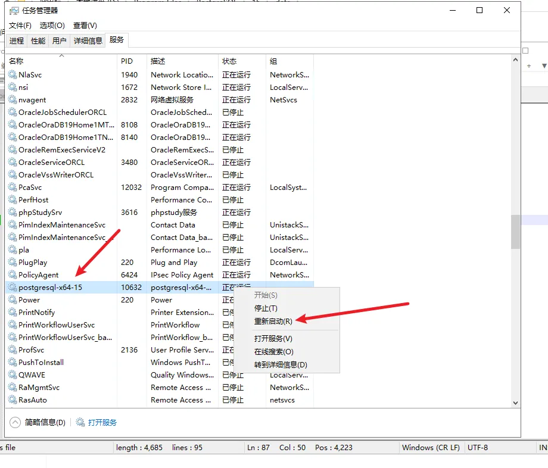Screen dimensions: 548x468
Task: Click the gear icon of PcaSvc
Action: coord(13,187)
